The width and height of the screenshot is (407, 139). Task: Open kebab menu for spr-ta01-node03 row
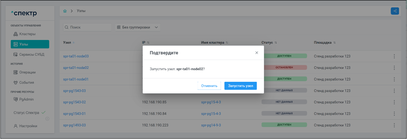[394, 56]
